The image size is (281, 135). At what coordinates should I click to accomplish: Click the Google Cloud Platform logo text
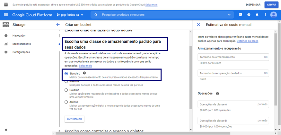pos(32,15)
